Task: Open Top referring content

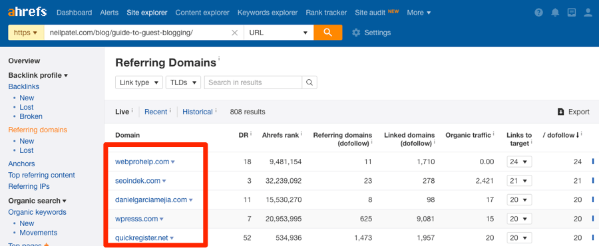Action: tap(42, 175)
